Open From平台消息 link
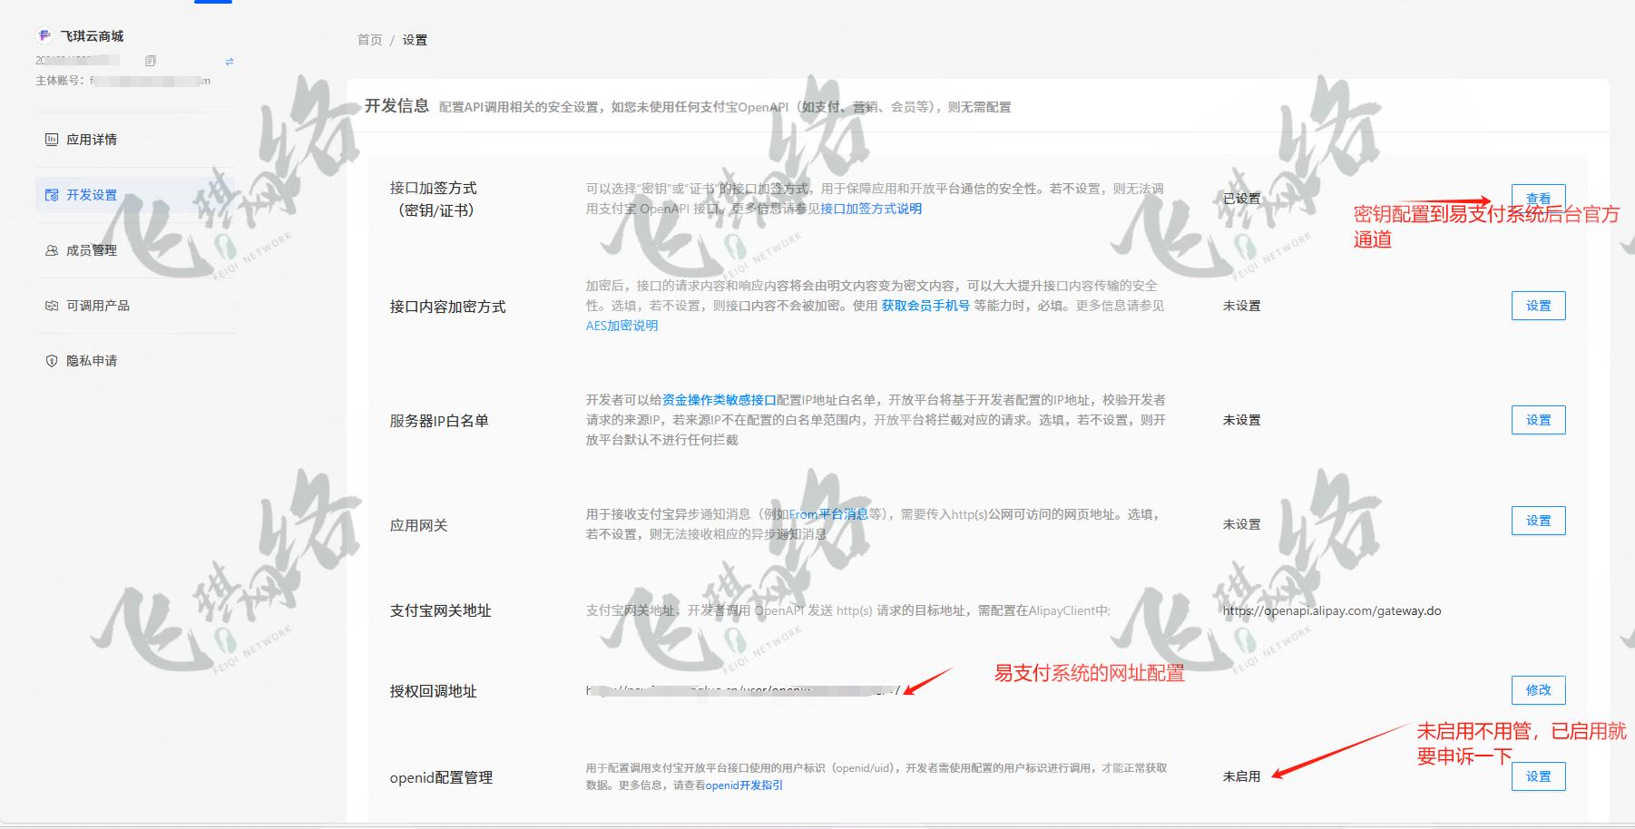The width and height of the screenshot is (1635, 829). (x=828, y=514)
